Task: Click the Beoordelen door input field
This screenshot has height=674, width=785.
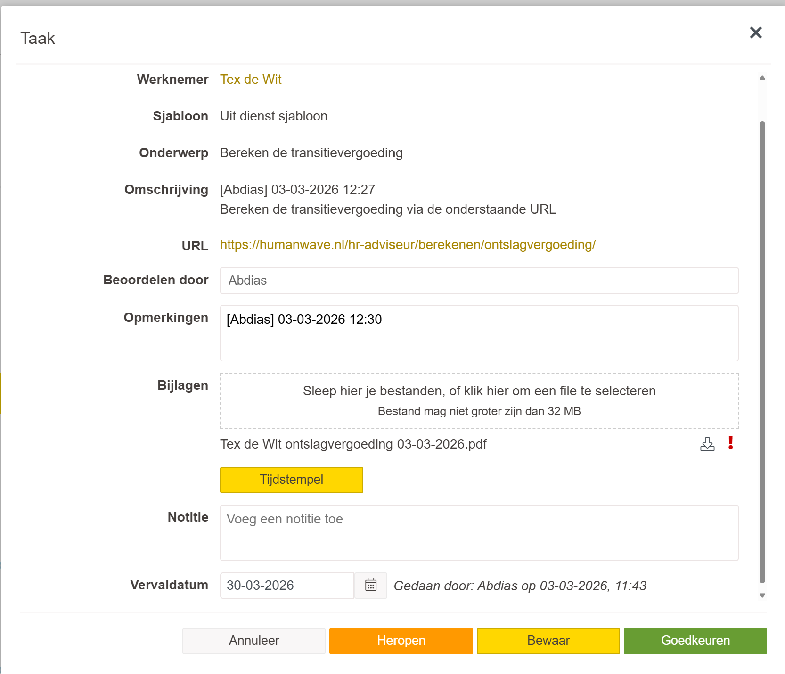Action: 479,281
